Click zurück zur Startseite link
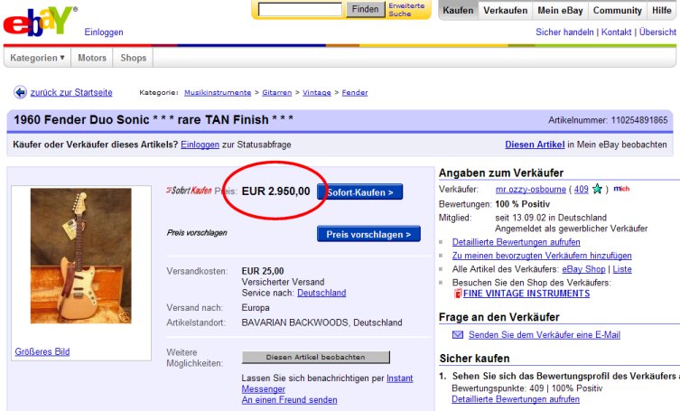This screenshot has width=680, height=411. [x=71, y=92]
